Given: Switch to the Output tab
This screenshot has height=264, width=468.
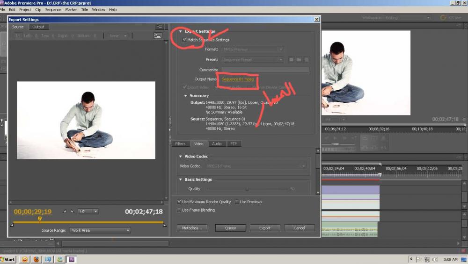Looking at the screenshot, I should coord(38,27).
